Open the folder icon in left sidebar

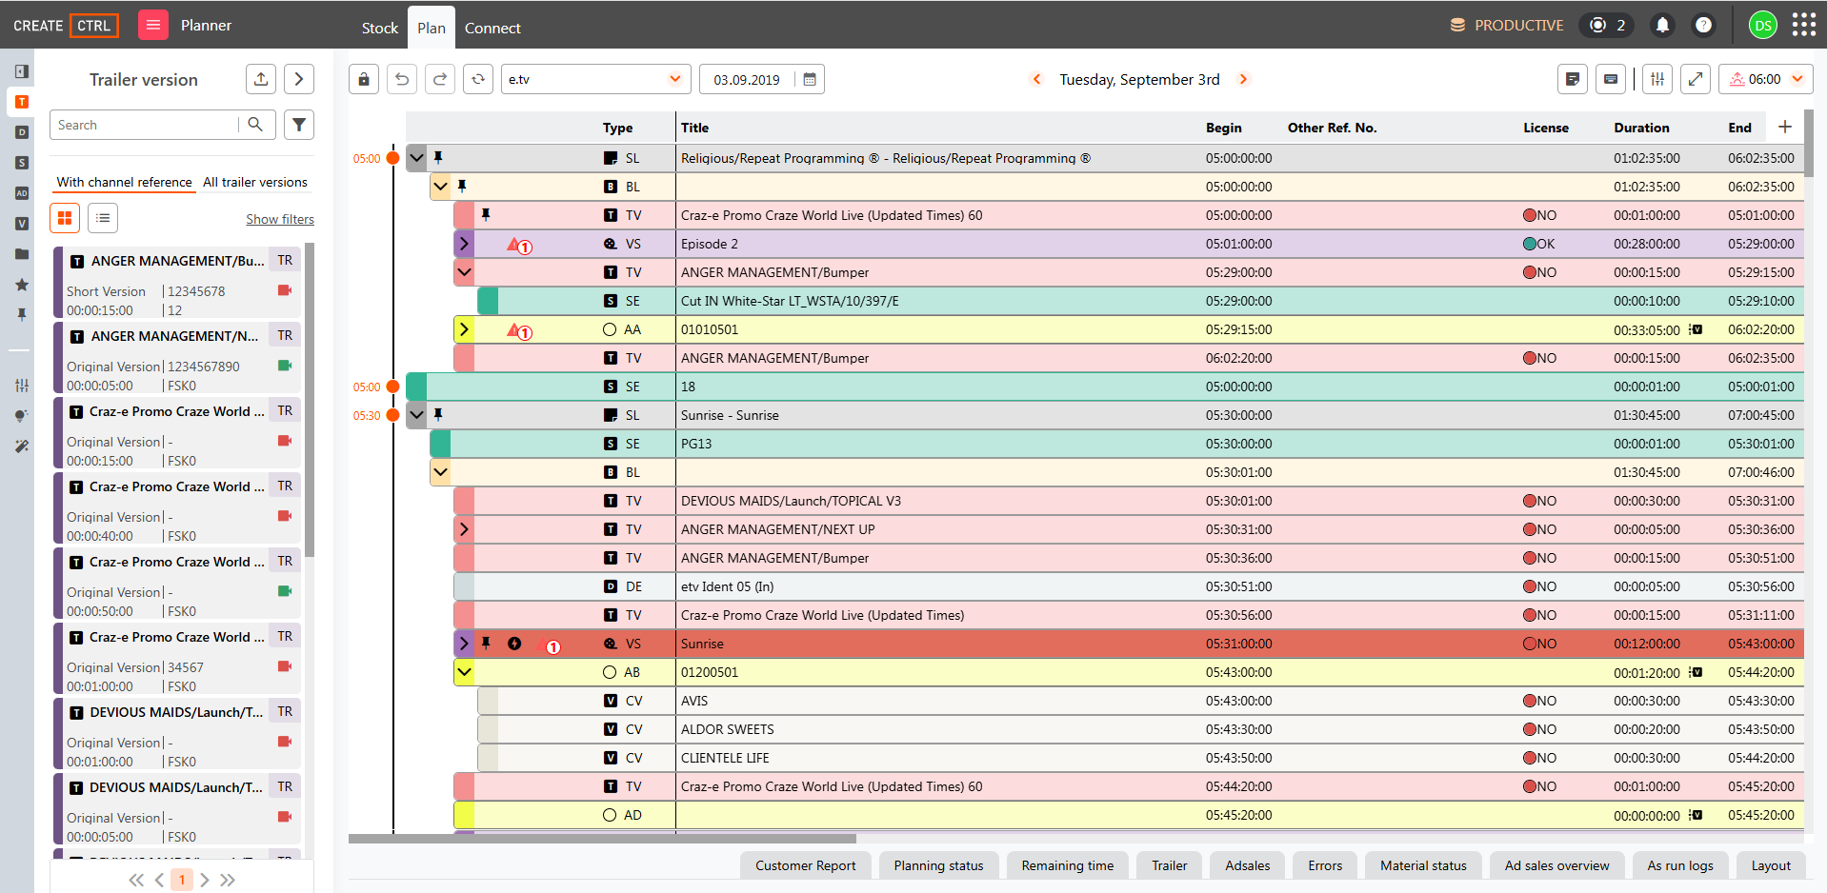click(x=22, y=254)
